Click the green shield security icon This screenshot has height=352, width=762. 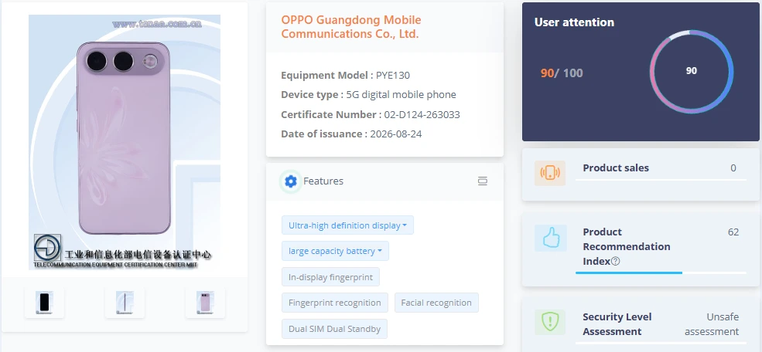[550, 322]
